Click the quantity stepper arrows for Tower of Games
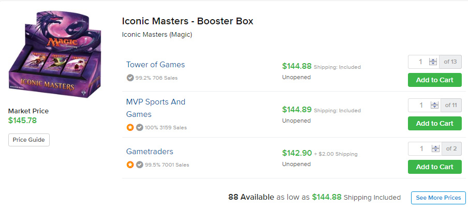468x209 pixels. (433, 62)
